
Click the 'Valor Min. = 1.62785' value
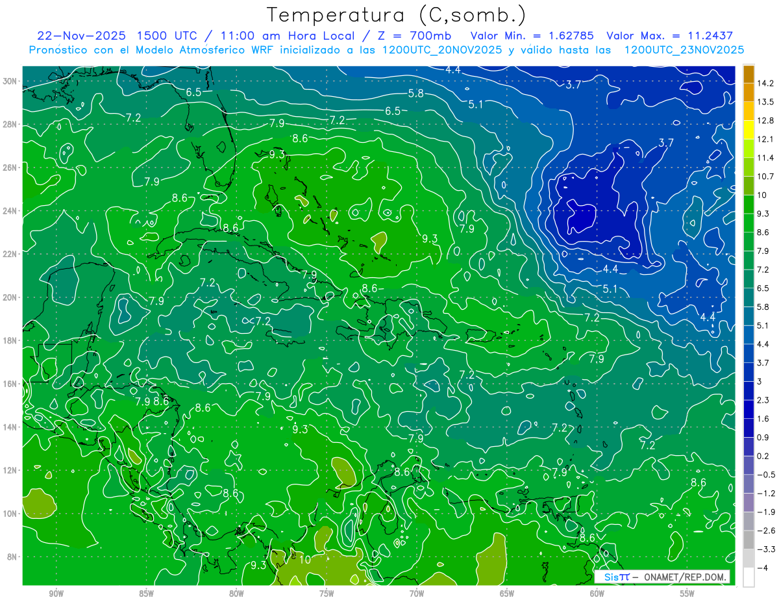point(531,36)
